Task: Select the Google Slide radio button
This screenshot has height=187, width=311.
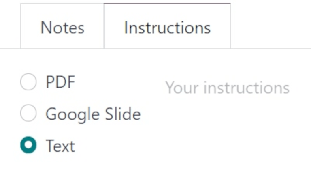Action: [x=28, y=114]
